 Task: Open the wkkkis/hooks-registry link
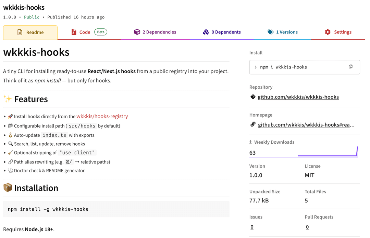click(102, 116)
